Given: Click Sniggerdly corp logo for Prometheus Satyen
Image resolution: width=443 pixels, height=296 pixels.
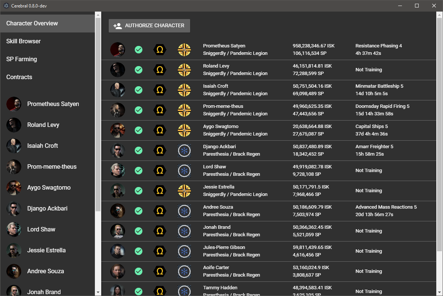Looking at the screenshot, I should click(184, 50).
